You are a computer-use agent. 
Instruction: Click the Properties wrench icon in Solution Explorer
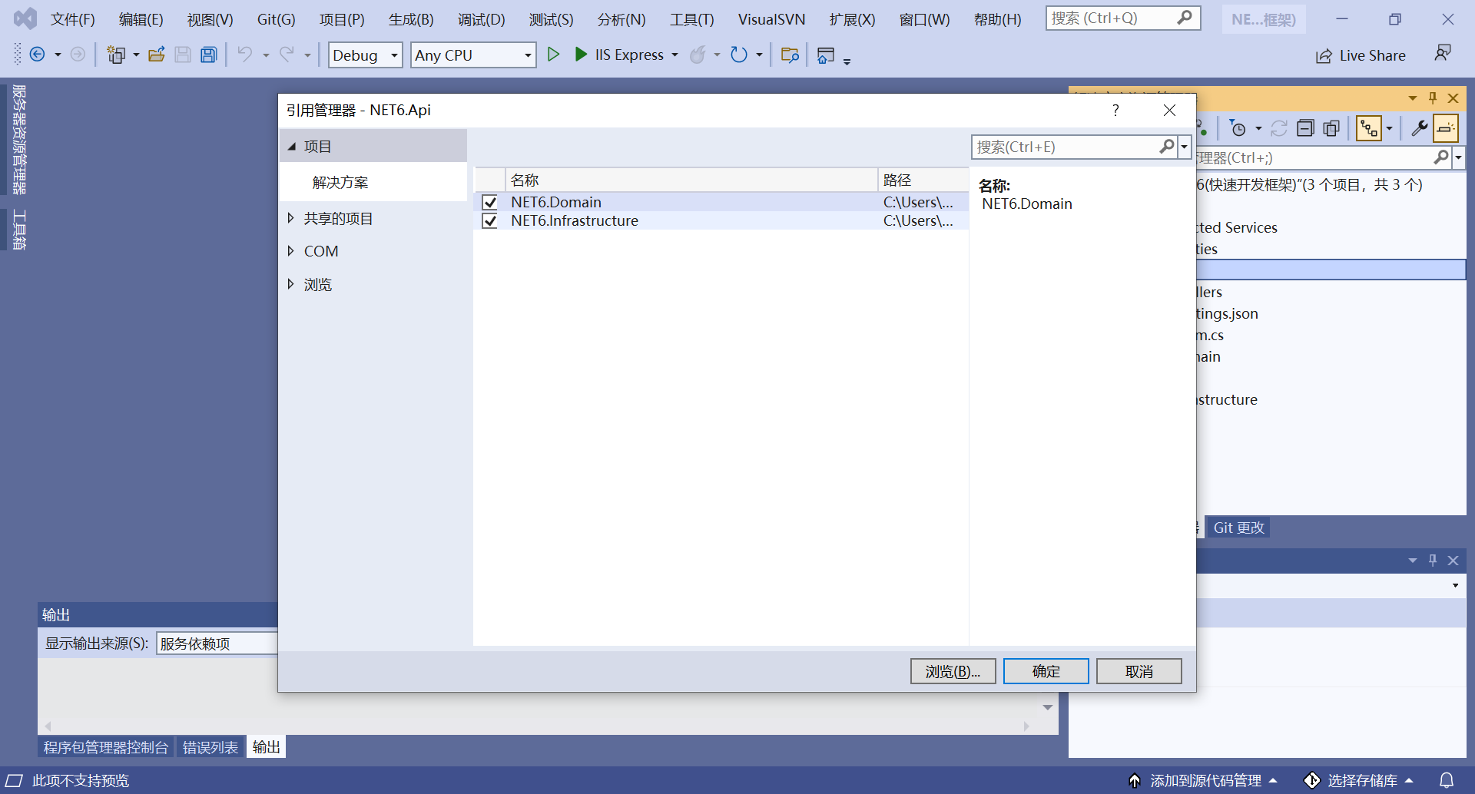[x=1420, y=128]
